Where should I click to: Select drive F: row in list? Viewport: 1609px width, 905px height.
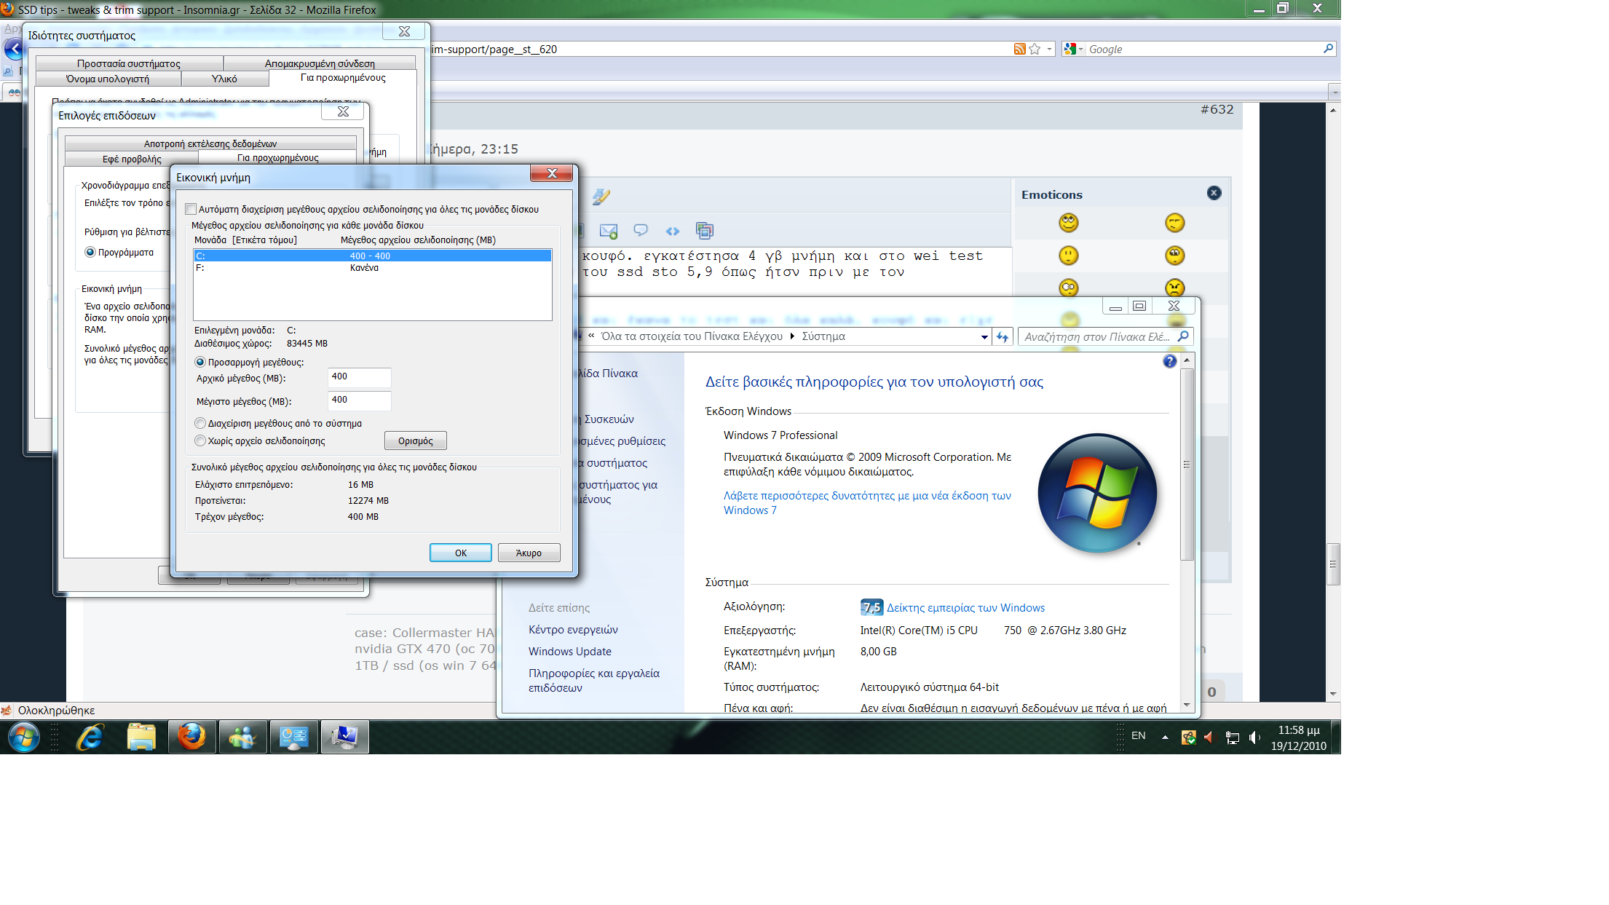pos(372,267)
